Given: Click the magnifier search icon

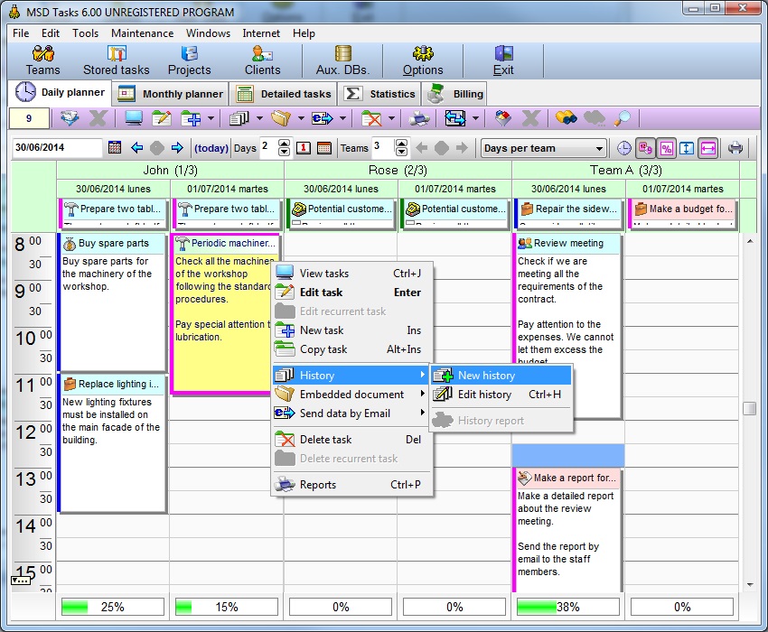Looking at the screenshot, I should point(623,118).
